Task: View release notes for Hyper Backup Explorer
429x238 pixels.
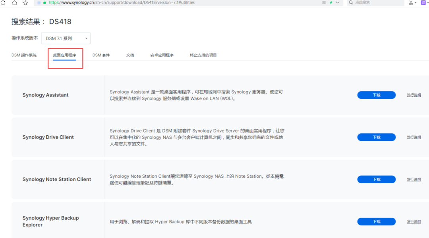Action: pos(414,222)
